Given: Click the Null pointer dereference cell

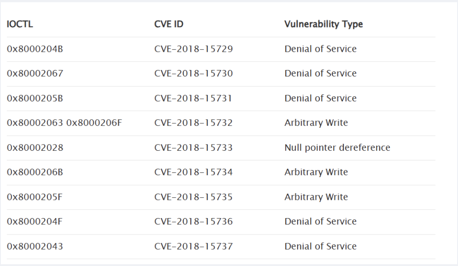Looking at the screenshot, I should [x=338, y=148].
